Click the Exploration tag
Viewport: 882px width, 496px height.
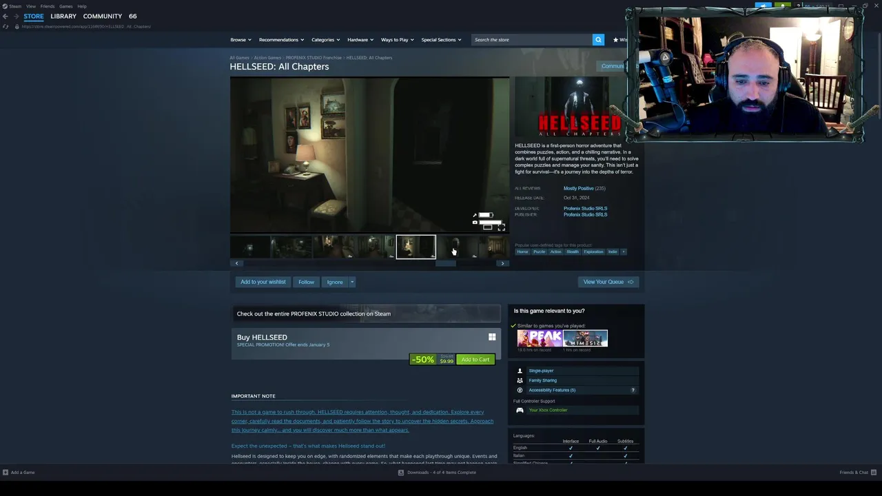[x=593, y=251]
